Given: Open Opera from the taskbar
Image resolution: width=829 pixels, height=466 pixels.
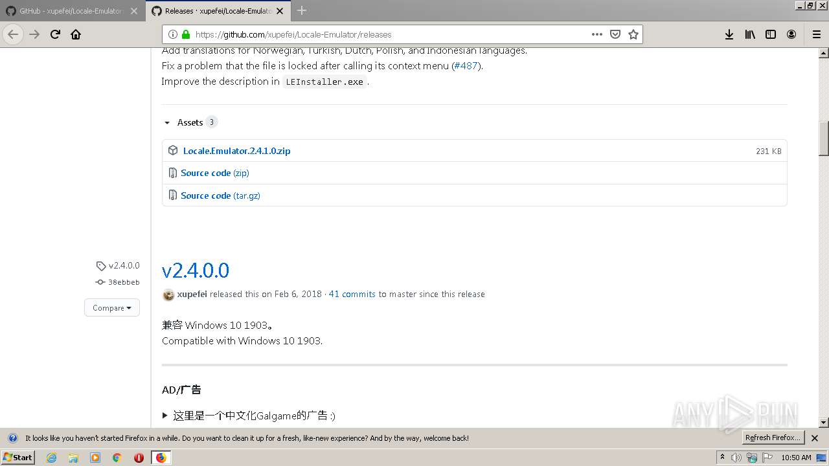Looking at the screenshot, I should tap(139, 458).
